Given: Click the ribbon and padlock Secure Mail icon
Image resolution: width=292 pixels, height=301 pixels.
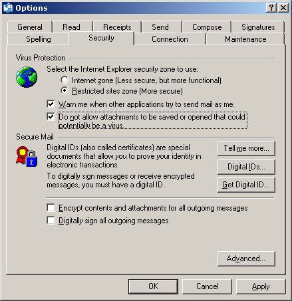Looking at the screenshot, I should pyautogui.click(x=27, y=157).
